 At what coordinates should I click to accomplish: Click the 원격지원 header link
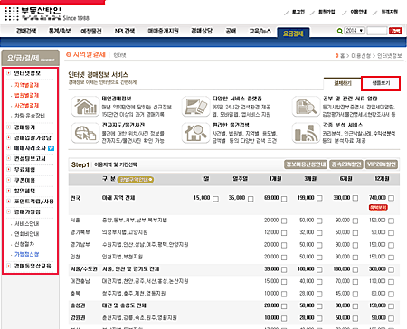point(390,12)
